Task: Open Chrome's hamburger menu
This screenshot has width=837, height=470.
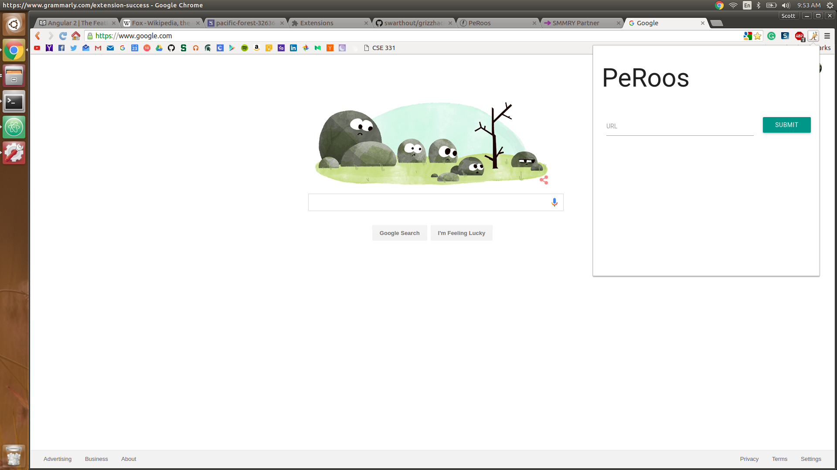Action: [x=827, y=36]
